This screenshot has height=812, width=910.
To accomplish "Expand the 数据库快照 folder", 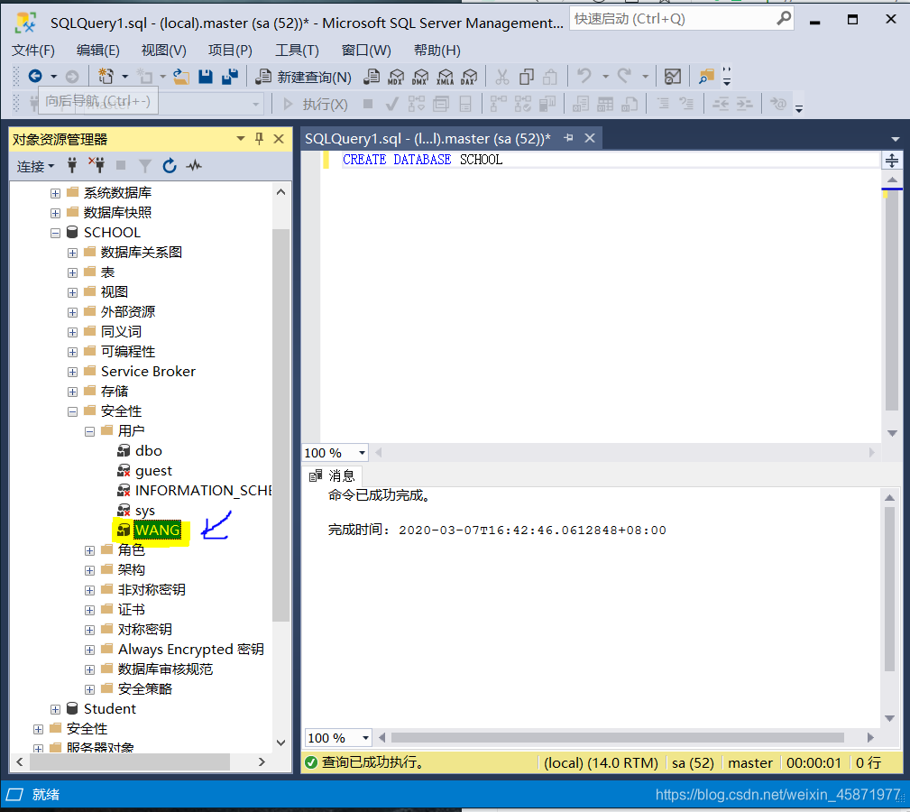I will click(55, 213).
